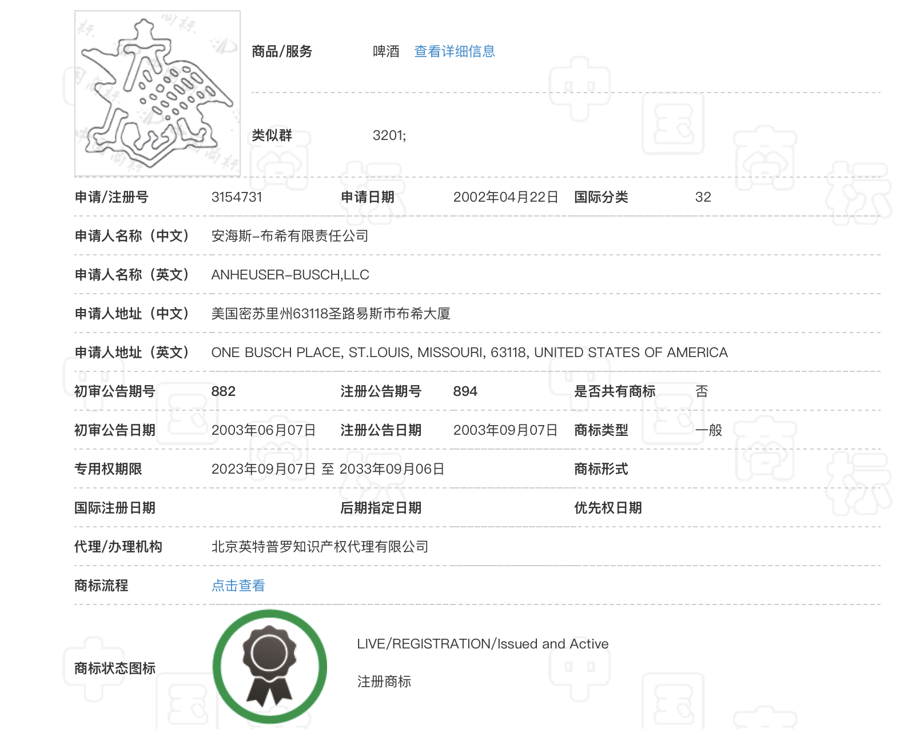This screenshot has height=729, width=908.
Task: Select registration number 3154731
Action: click(237, 197)
